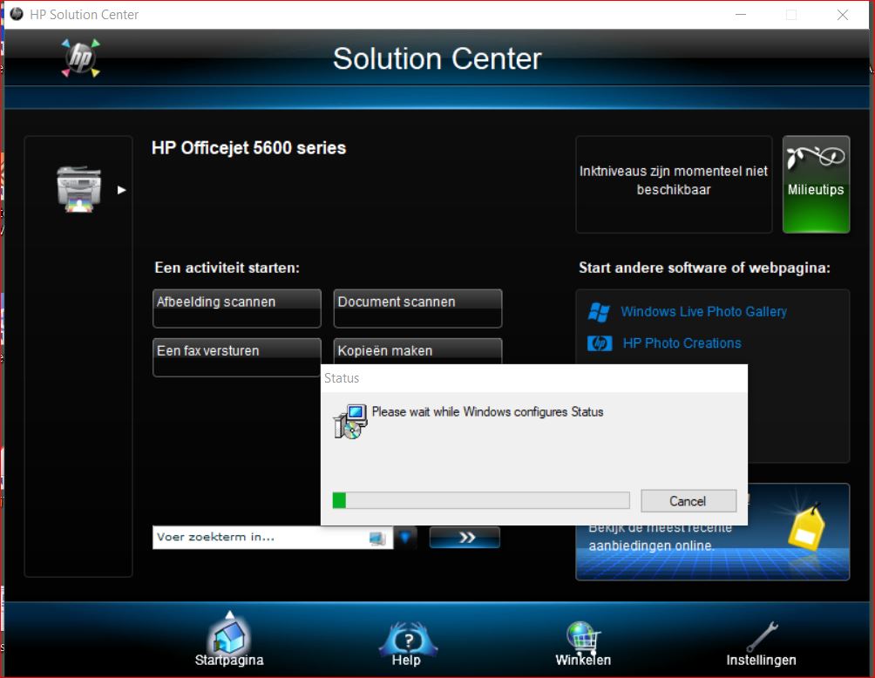Go to Startpagina home tab

(x=228, y=641)
